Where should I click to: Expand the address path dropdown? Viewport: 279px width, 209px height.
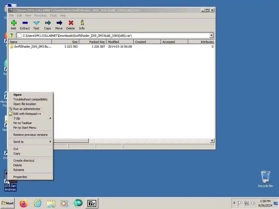click(211, 36)
